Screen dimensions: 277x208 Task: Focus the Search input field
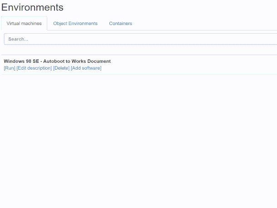[x=140, y=39]
